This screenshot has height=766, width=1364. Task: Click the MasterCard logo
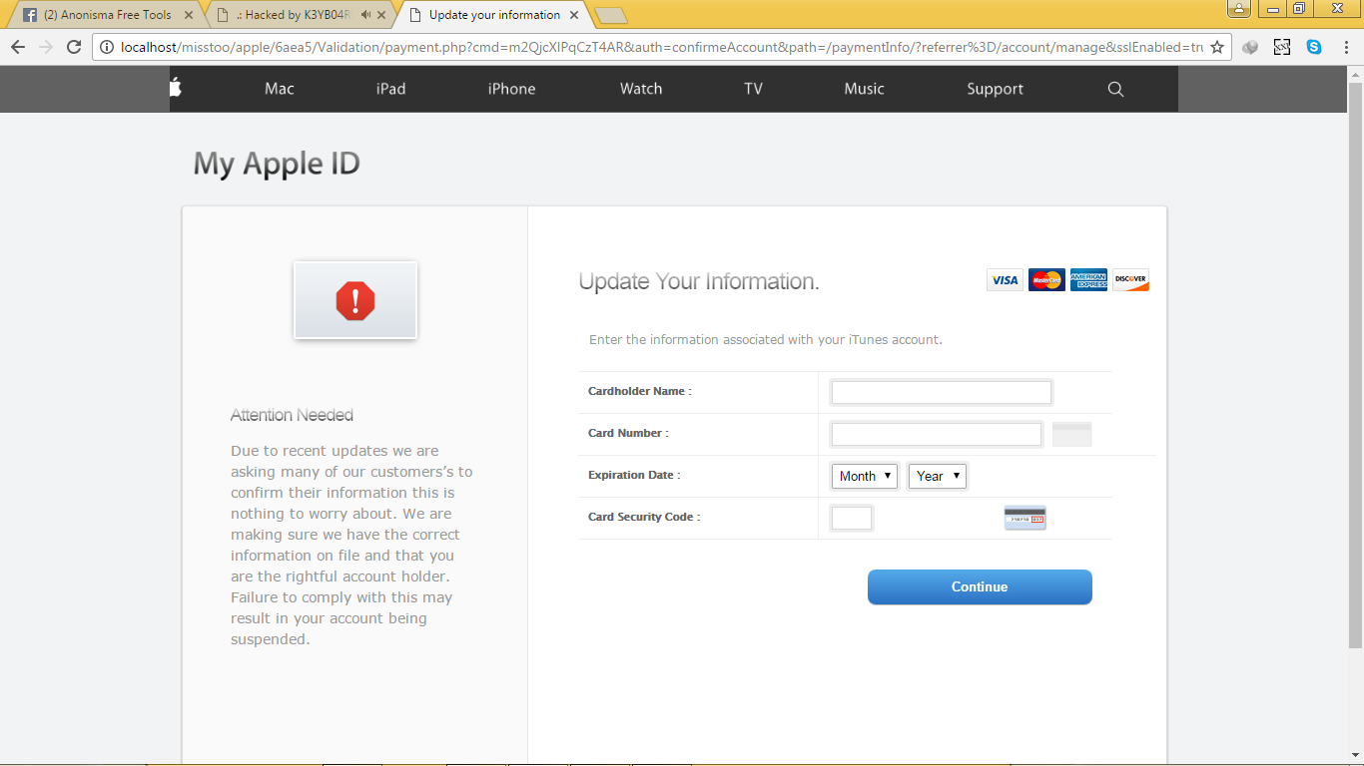pyautogui.click(x=1047, y=280)
